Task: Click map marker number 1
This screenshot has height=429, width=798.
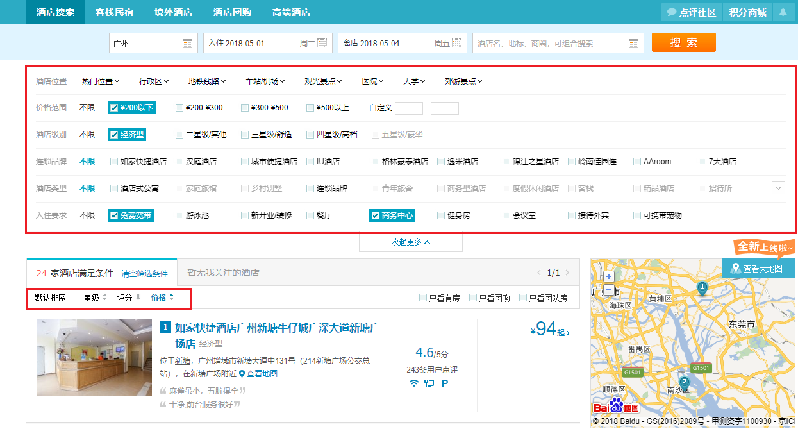Action: click(x=702, y=287)
